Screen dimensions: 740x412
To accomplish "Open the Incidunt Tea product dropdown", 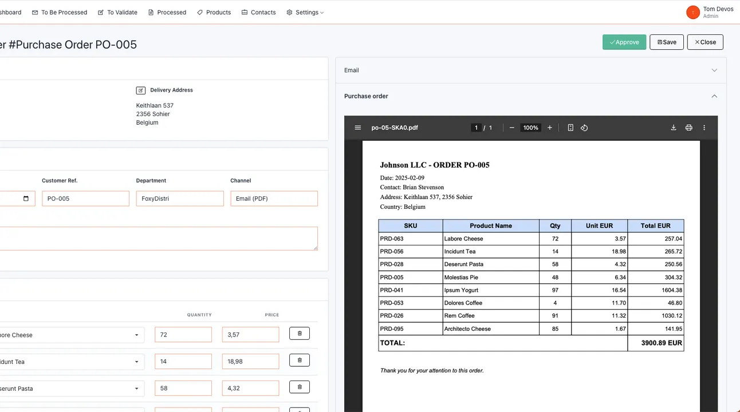I will 136,362.
